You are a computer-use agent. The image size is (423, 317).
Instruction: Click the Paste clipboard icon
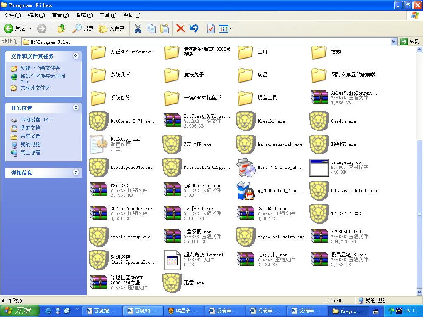pos(164,28)
